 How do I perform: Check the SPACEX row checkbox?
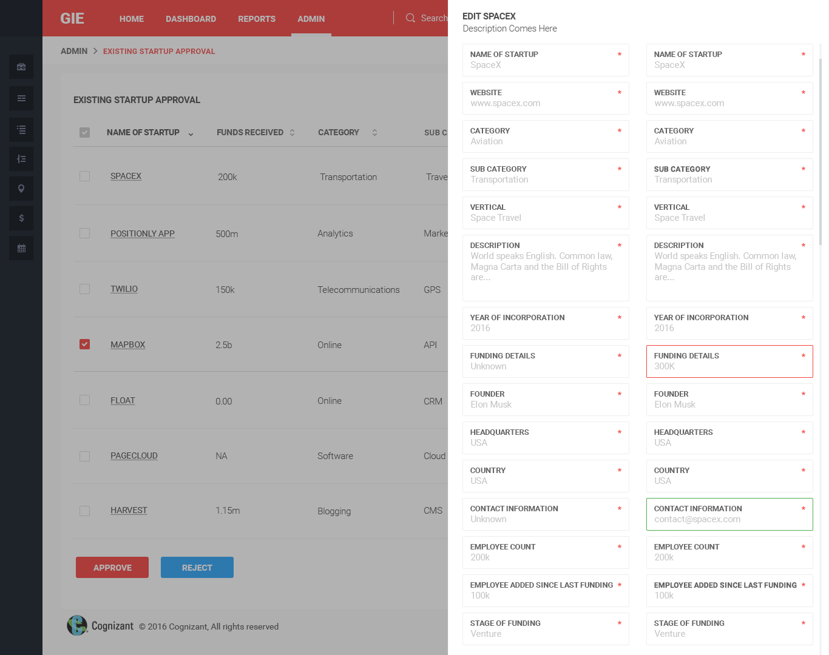pyautogui.click(x=84, y=176)
